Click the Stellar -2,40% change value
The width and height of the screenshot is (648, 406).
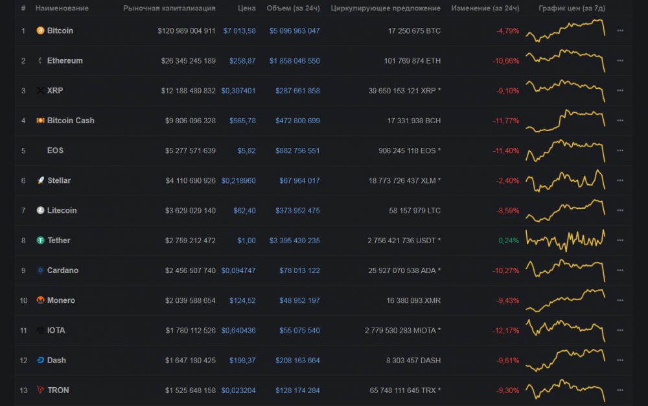point(508,181)
